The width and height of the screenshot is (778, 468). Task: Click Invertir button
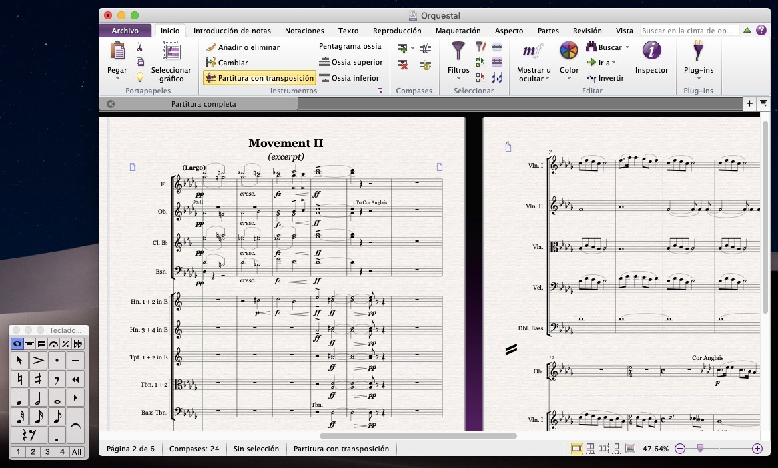605,78
